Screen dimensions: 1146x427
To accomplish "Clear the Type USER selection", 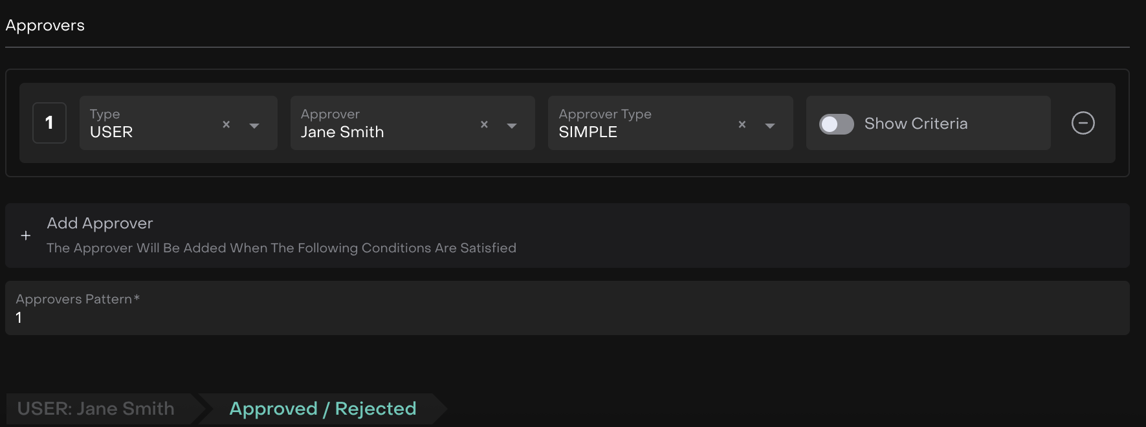I will [x=226, y=124].
